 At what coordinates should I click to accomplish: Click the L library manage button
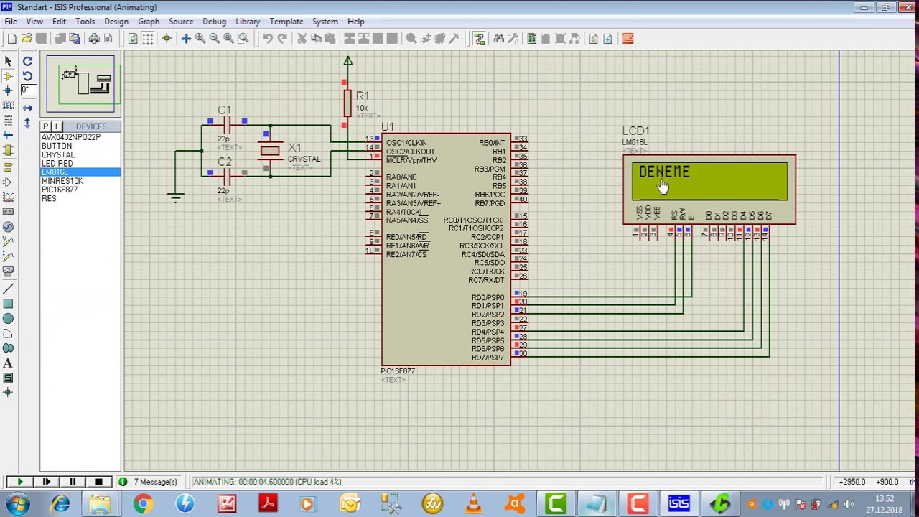tap(57, 126)
